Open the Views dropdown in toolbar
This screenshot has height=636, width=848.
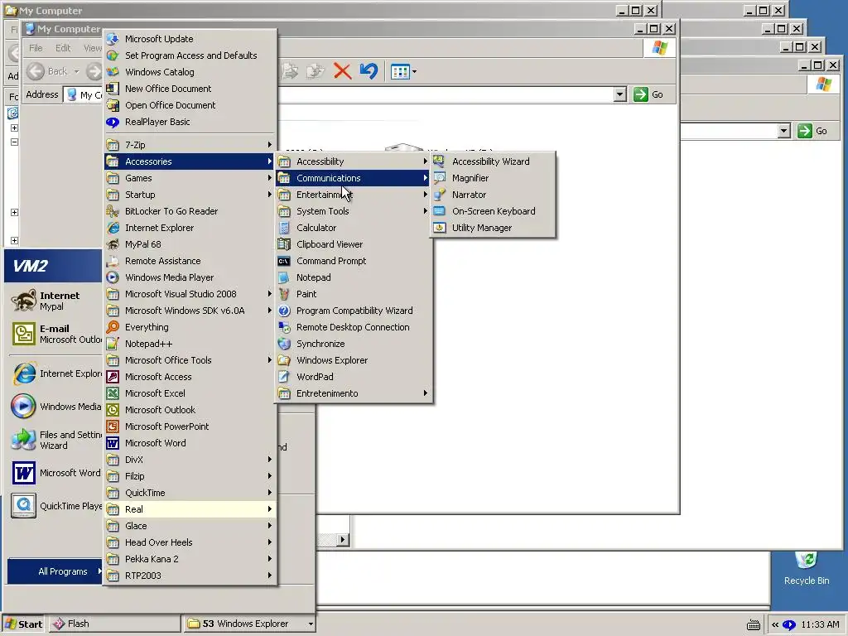tap(403, 71)
